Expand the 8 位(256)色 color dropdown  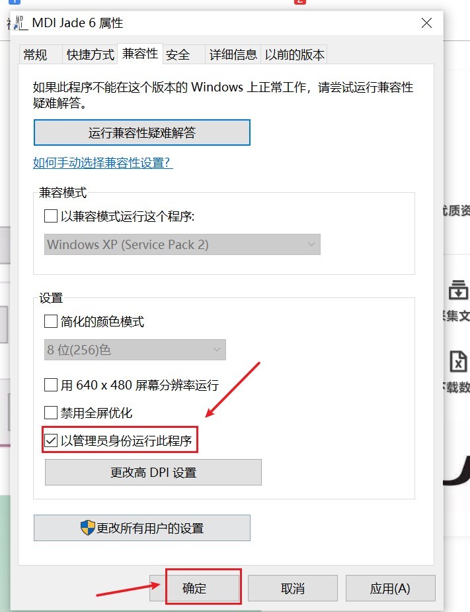pyautogui.click(x=135, y=350)
